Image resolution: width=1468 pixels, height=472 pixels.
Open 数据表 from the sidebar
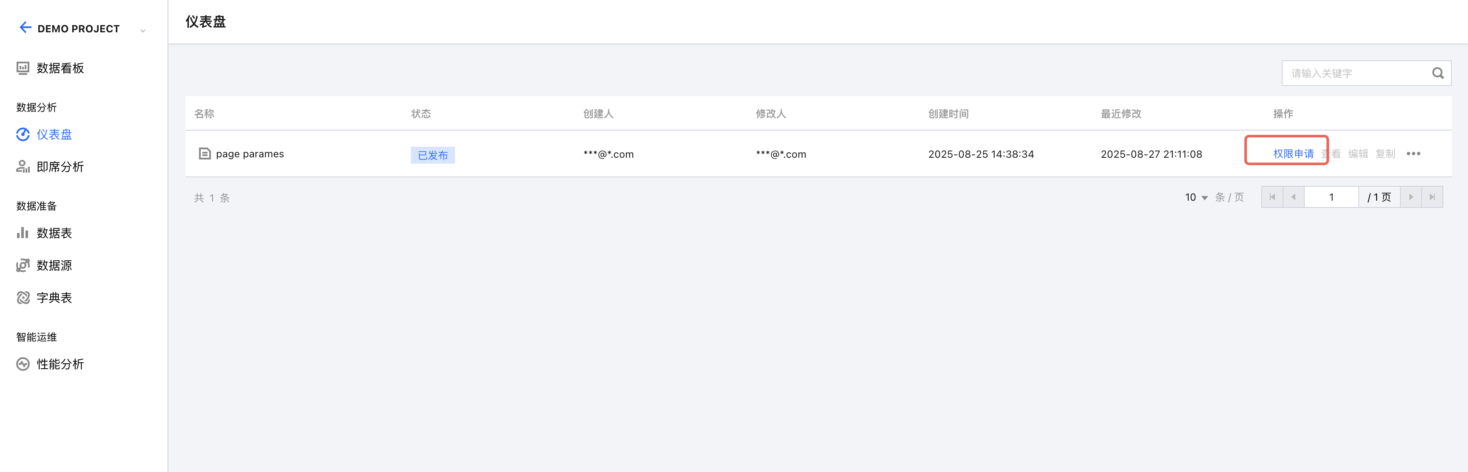tap(54, 233)
